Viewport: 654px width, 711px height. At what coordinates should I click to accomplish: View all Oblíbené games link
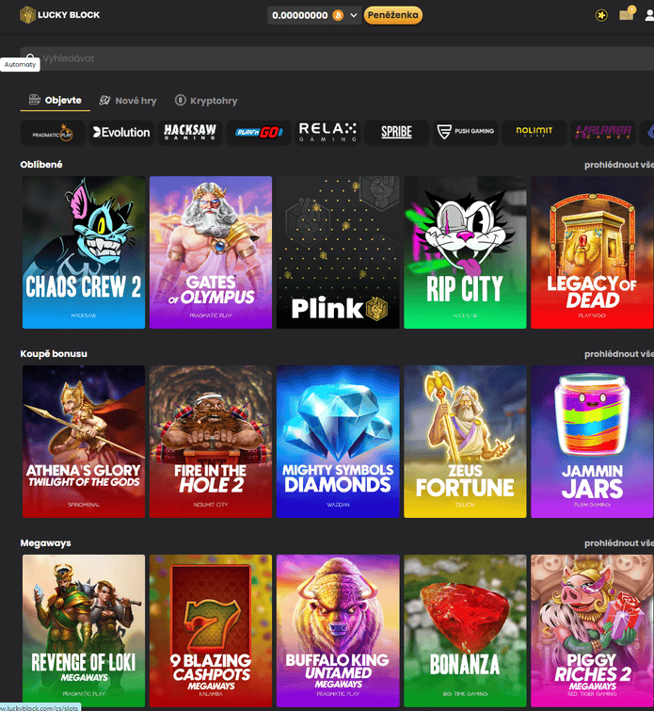[618, 165]
